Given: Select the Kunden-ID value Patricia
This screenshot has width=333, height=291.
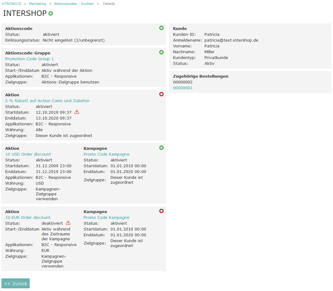Looking at the screenshot, I should 212,34.
